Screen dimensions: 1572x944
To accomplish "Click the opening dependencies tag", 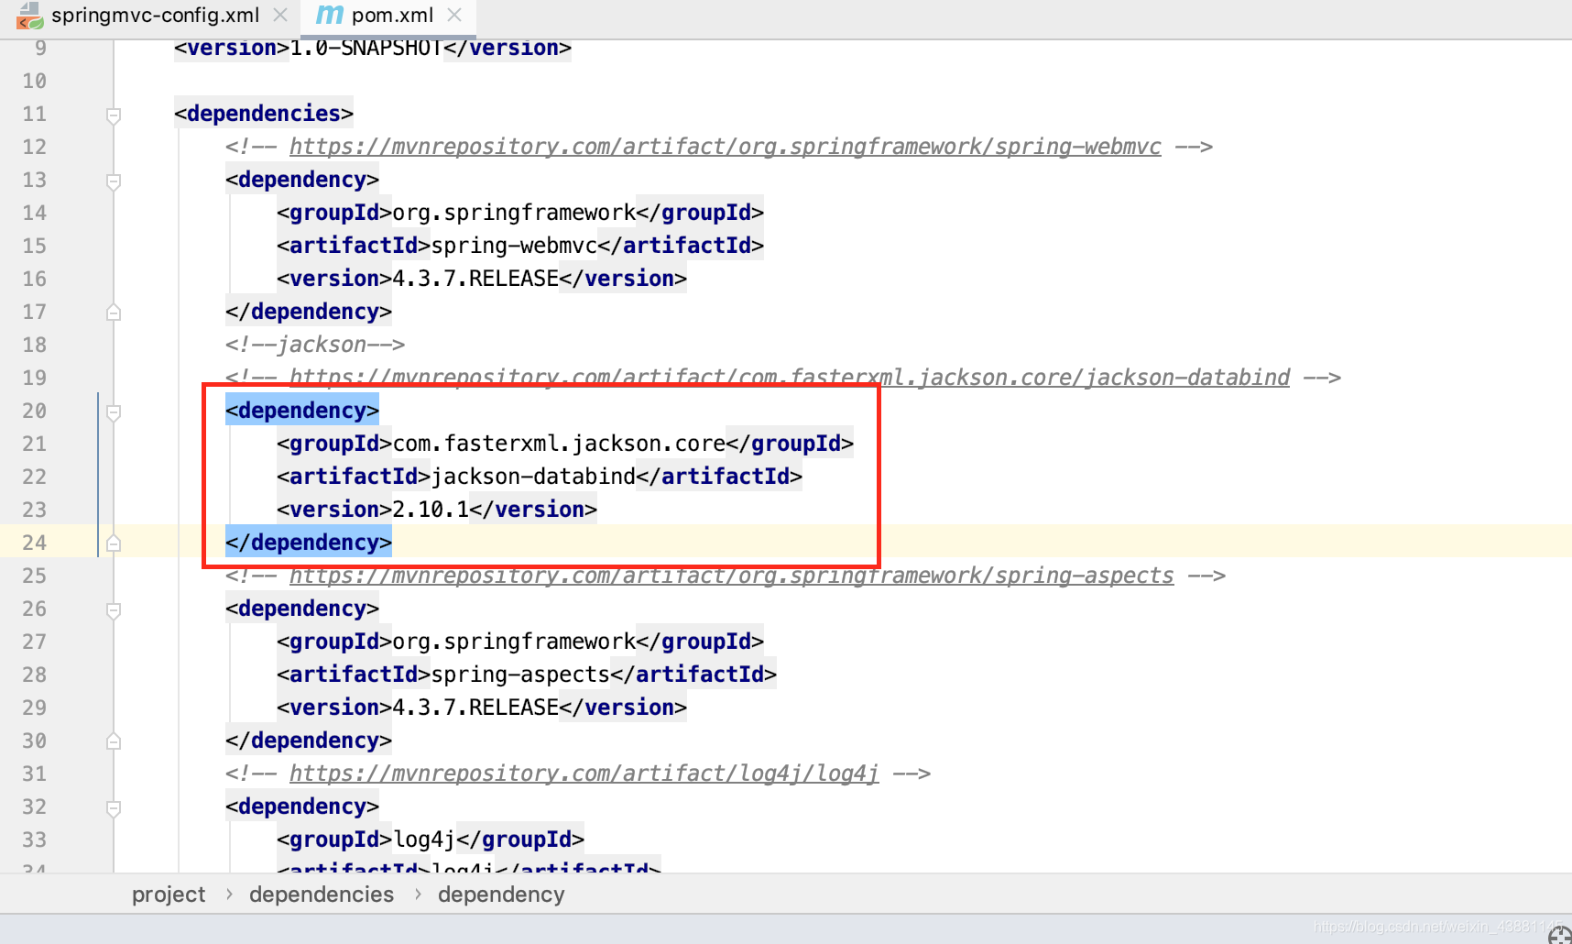I will (x=264, y=114).
